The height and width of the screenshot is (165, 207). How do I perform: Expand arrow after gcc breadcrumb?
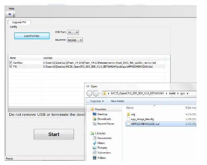(x=188, y=93)
